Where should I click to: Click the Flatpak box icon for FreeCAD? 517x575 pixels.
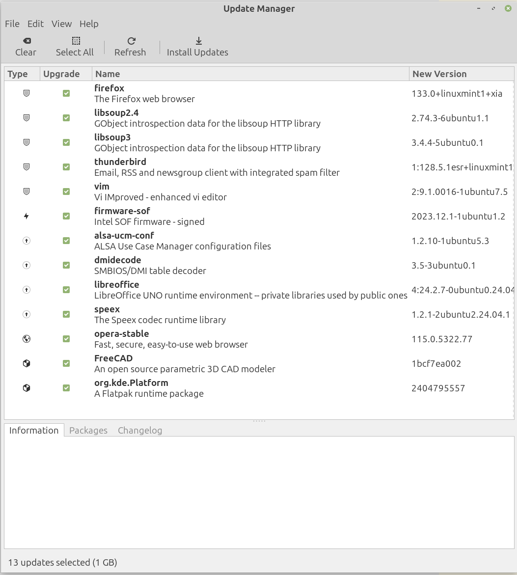[x=27, y=363]
